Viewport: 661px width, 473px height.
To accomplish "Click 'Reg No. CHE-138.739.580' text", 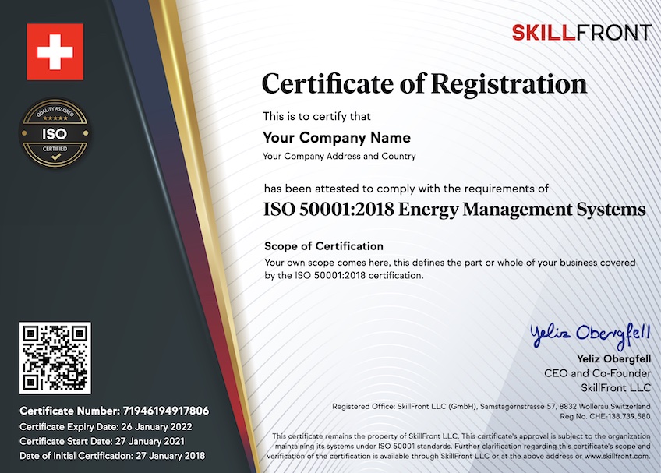I will click(605, 417).
